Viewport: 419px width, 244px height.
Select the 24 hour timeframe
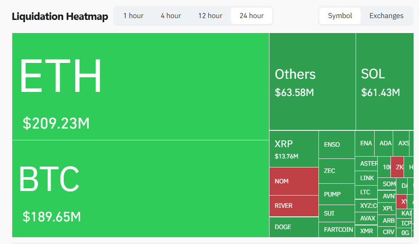[251, 16]
